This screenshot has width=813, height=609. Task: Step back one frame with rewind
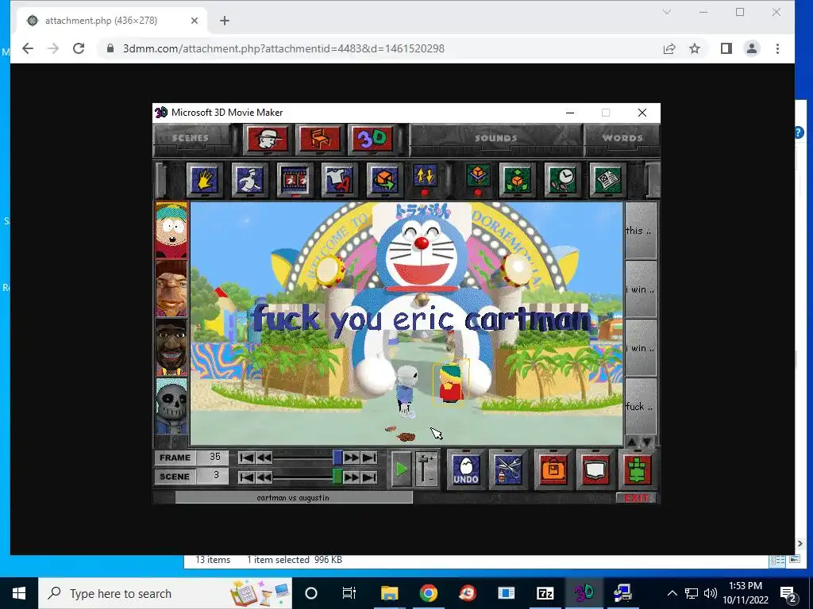click(x=264, y=458)
